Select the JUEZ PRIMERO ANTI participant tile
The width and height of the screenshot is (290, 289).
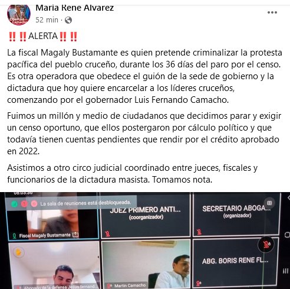click(x=146, y=215)
